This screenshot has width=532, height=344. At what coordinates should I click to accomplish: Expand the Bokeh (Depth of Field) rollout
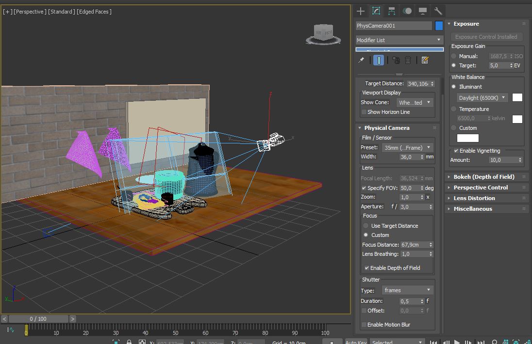point(483,177)
